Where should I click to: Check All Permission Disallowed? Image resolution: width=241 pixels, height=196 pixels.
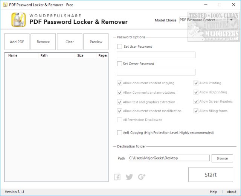click(x=119, y=120)
